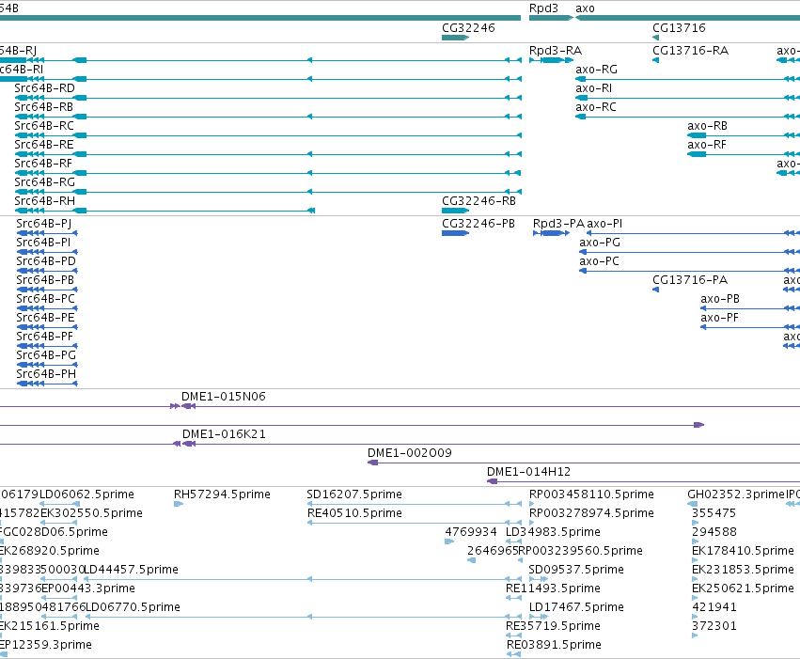This screenshot has height=659, width=800.
Task: Select the LD17467.5prime EST label
Action: coord(576,608)
